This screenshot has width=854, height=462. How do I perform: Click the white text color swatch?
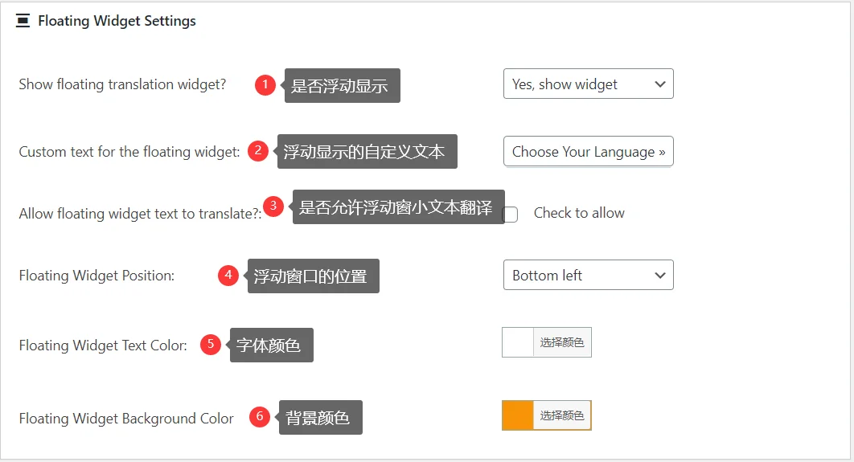click(x=518, y=343)
